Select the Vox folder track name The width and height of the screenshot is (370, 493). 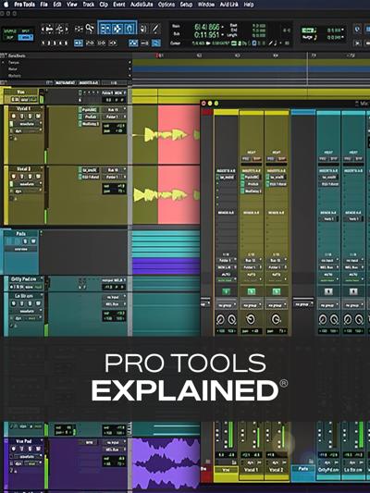click(20, 92)
